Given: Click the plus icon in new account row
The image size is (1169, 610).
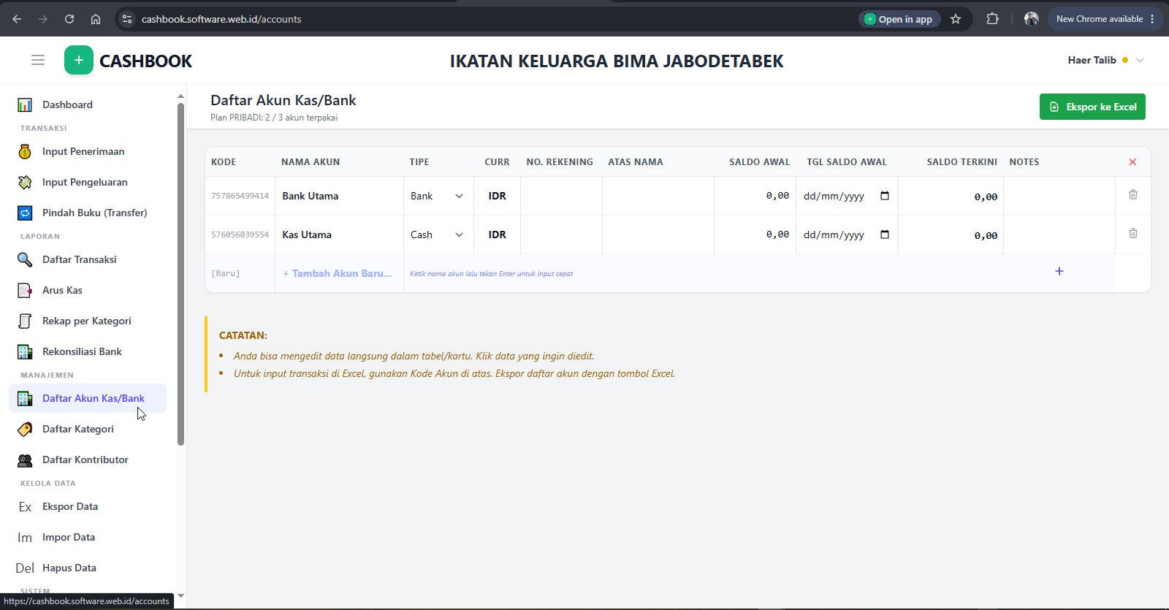Looking at the screenshot, I should pyautogui.click(x=1059, y=271).
